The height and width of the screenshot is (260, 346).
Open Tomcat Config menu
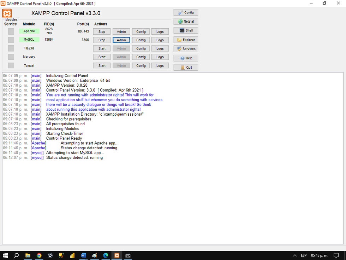tap(141, 66)
